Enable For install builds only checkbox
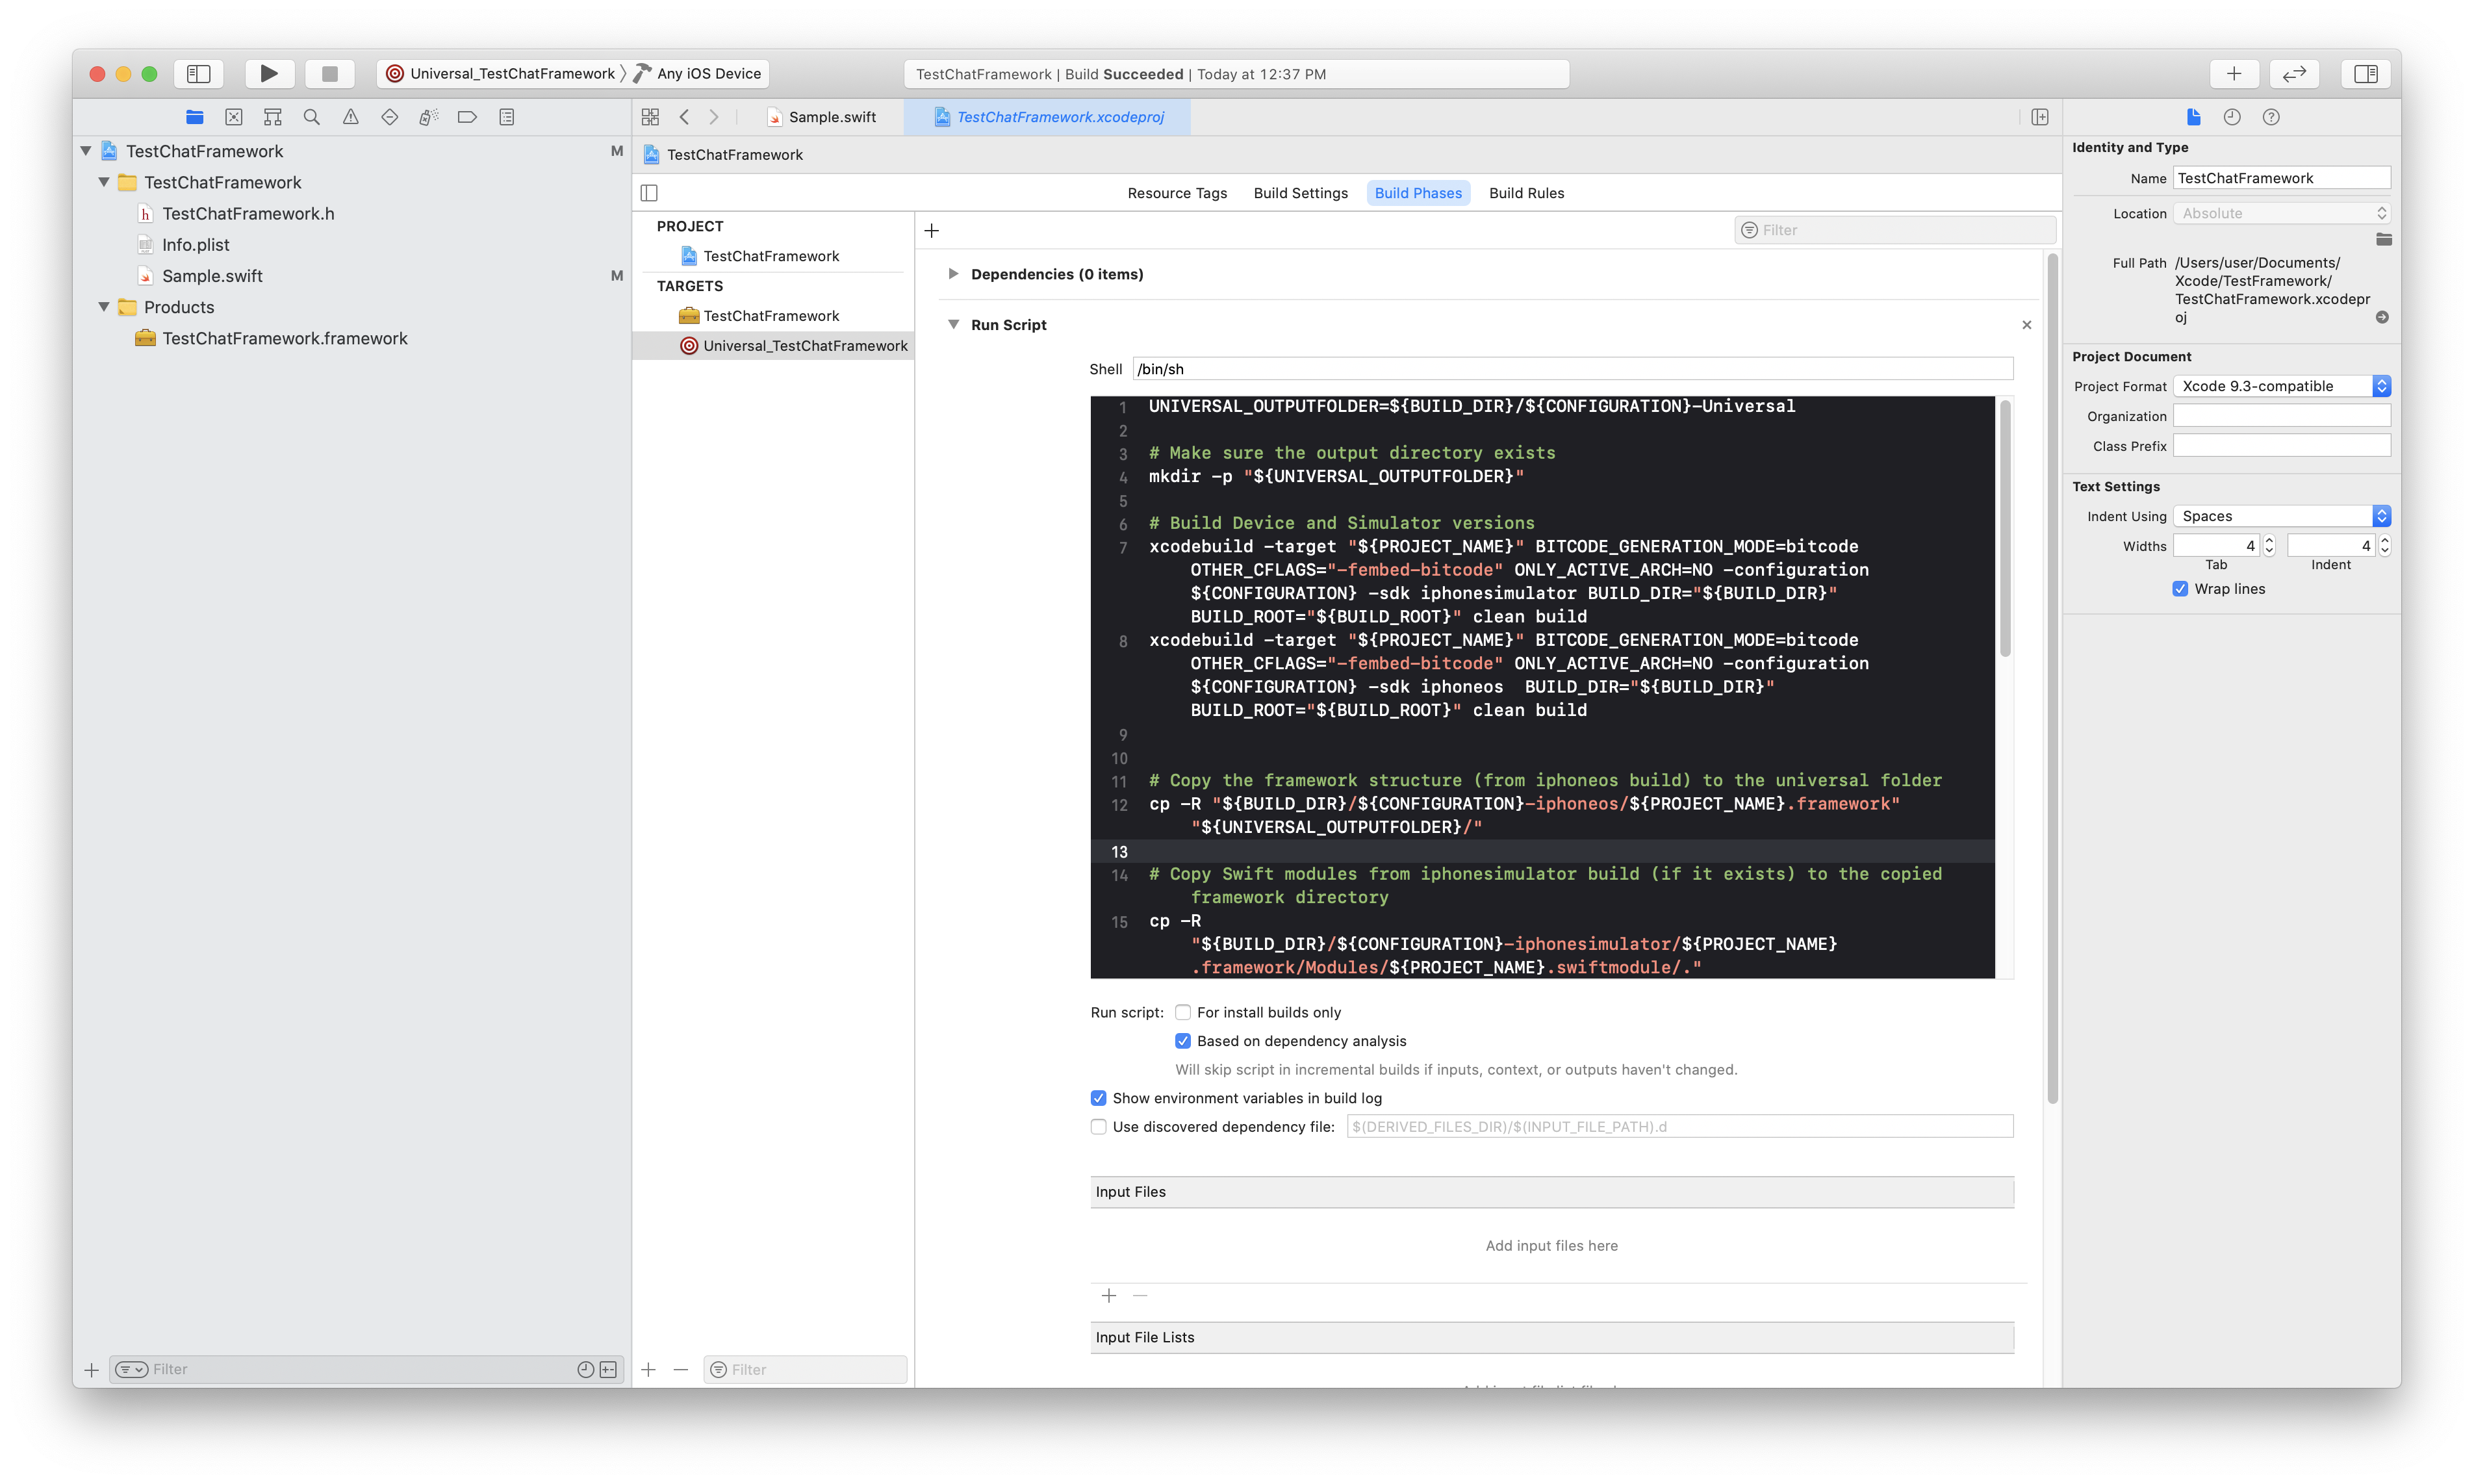 (x=1182, y=1012)
